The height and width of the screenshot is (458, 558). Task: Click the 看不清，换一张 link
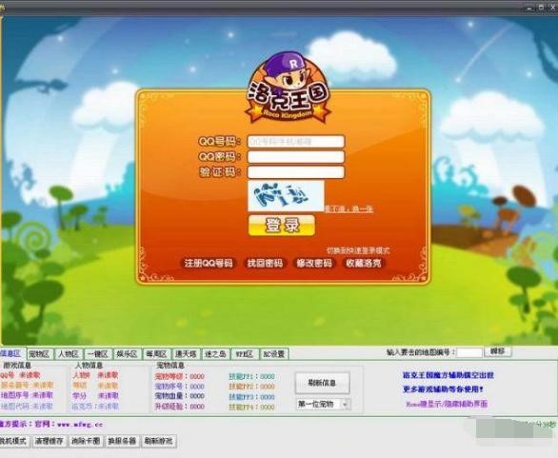pos(349,209)
